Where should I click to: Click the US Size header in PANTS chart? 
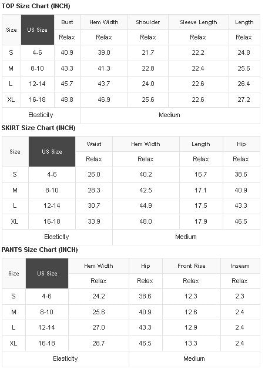[47, 273]
